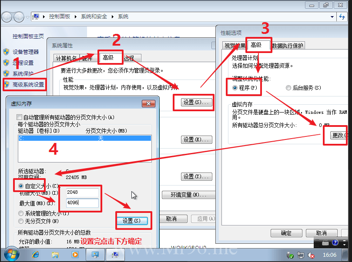Select the C: drive row in list
Screen dimensions: 352x262
85,138
